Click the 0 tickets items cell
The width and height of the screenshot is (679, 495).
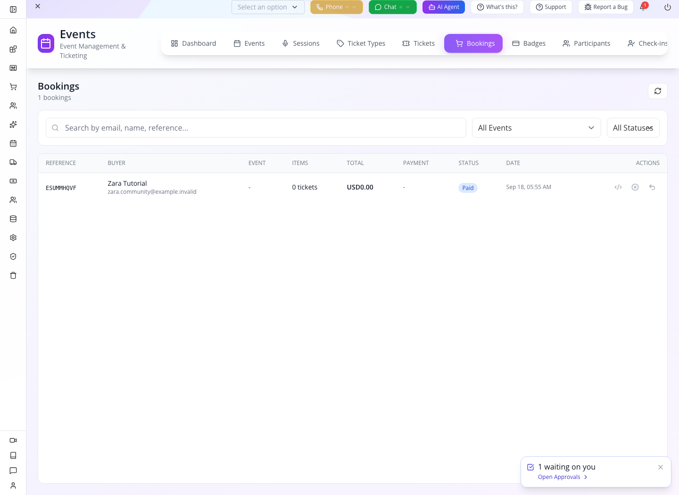click(x=305, y=187)
